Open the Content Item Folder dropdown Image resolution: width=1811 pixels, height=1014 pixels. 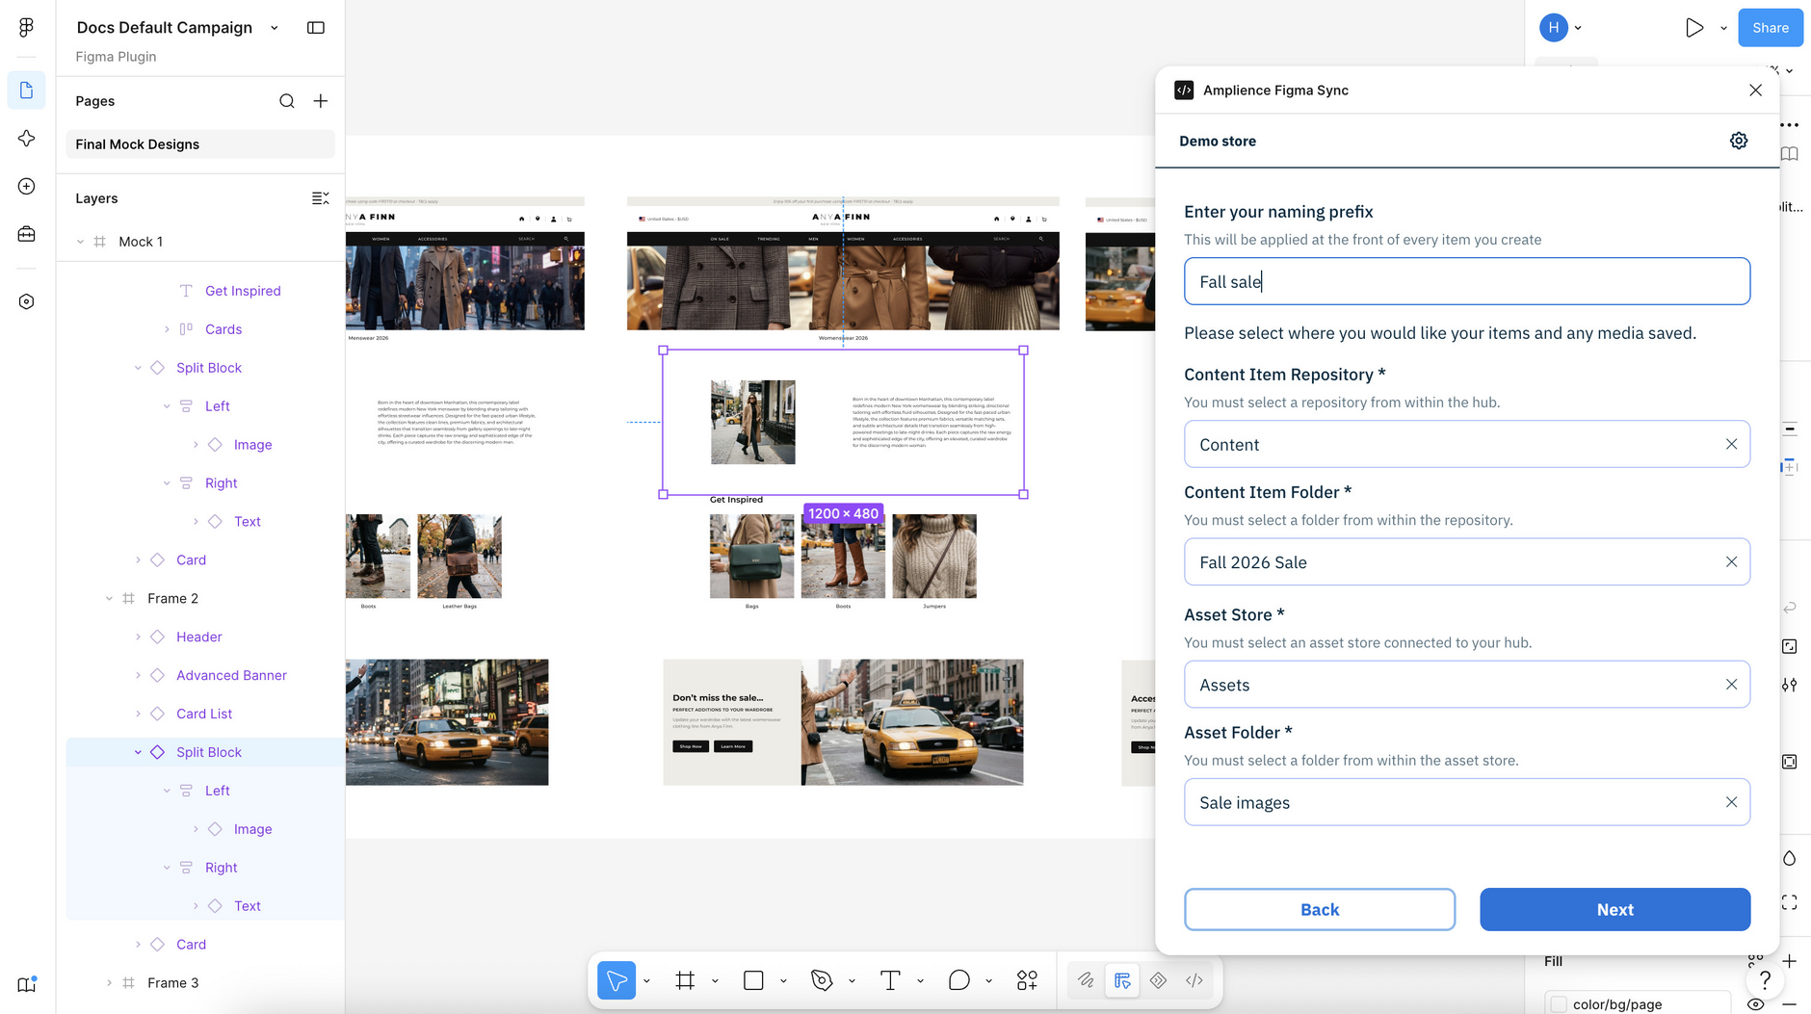click(1466, 562)
